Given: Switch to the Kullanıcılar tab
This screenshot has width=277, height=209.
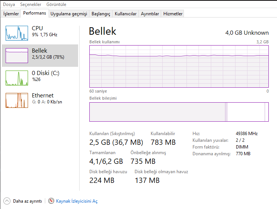Looking at the screenshot, I should 126,14.
